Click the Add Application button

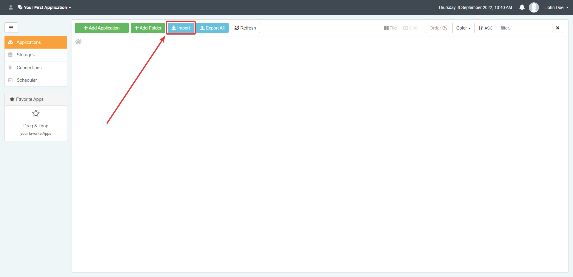[x=102, y=28]
